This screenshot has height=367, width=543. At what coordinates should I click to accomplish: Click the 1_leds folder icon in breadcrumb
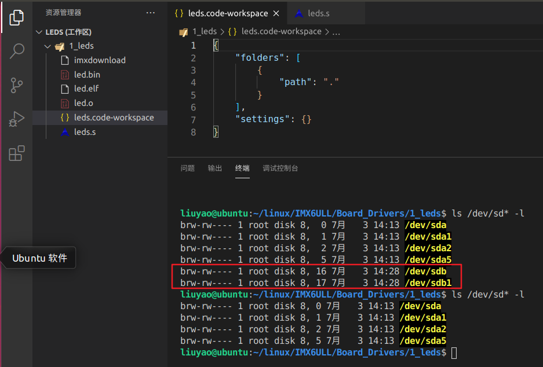pyautogui.click(x=183, y=32)
